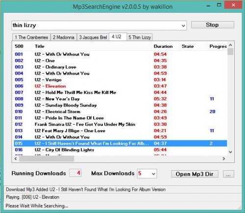
Task: Sort by the Title column header
Action: 92,46
